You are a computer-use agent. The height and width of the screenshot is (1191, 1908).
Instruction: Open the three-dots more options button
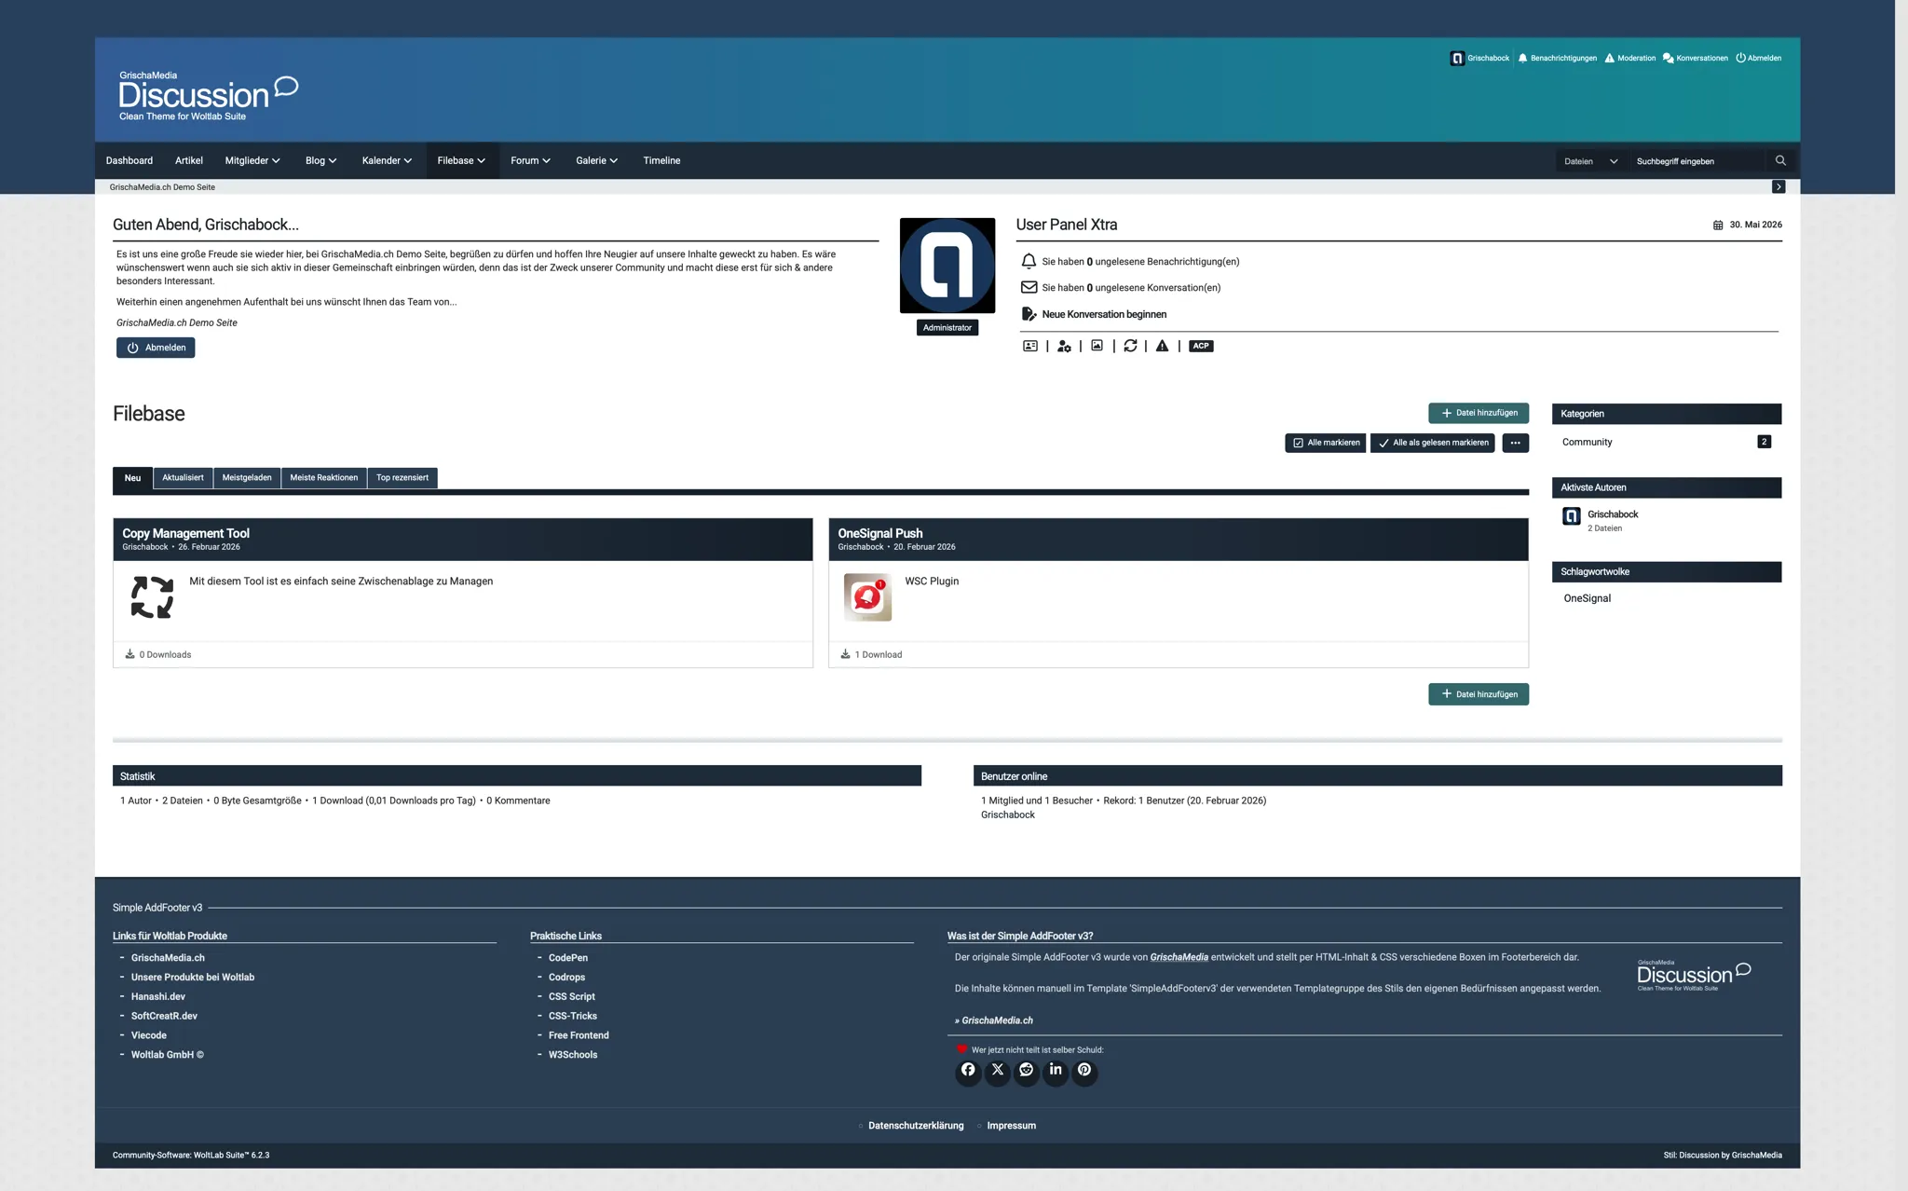[x=1515, y=443]
